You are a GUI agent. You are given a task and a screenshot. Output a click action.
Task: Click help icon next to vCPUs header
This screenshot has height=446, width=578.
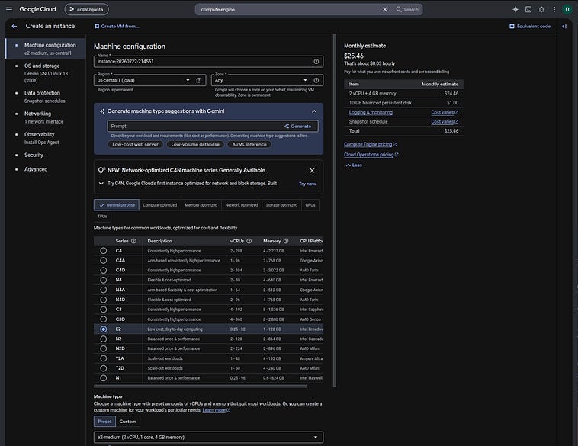pos(249,241)
